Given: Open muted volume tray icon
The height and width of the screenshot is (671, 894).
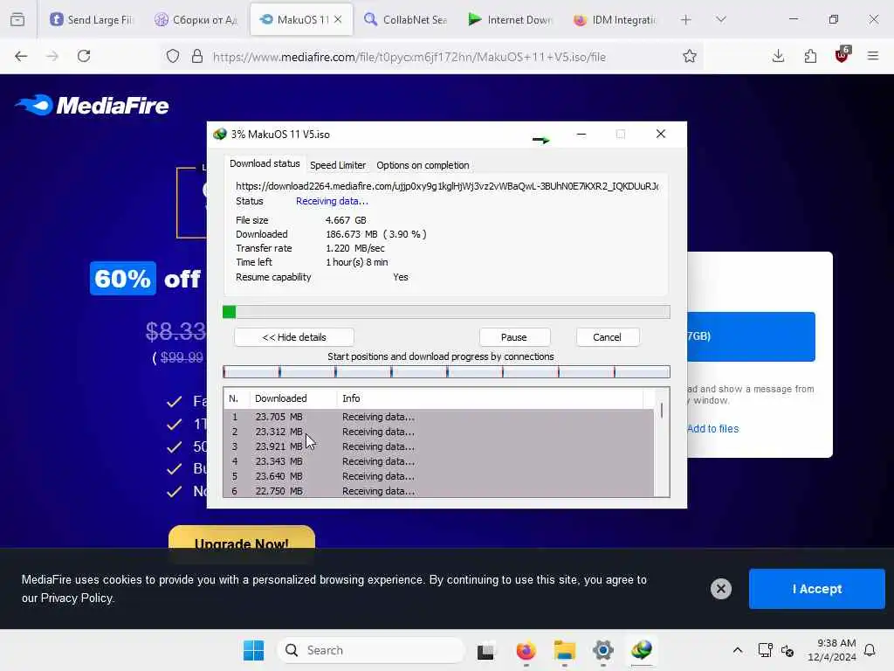Looking at the screenshot, I should pyautogui.click(x=787, y=650).
